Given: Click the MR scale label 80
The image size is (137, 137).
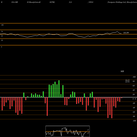Looking at the screenshot, I should pos(134,81).
